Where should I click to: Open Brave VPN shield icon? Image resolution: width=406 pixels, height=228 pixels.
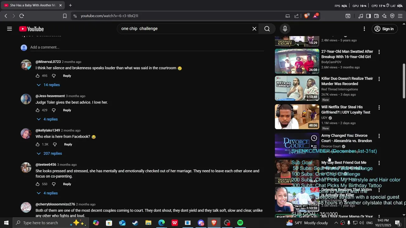[x=392, y=16]
